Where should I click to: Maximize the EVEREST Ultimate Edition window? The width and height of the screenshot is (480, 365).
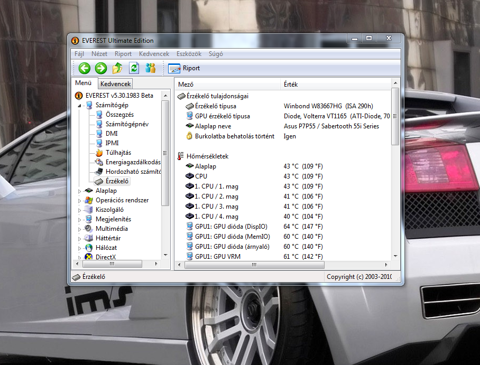pyautogui.click(x=369, y=38)
